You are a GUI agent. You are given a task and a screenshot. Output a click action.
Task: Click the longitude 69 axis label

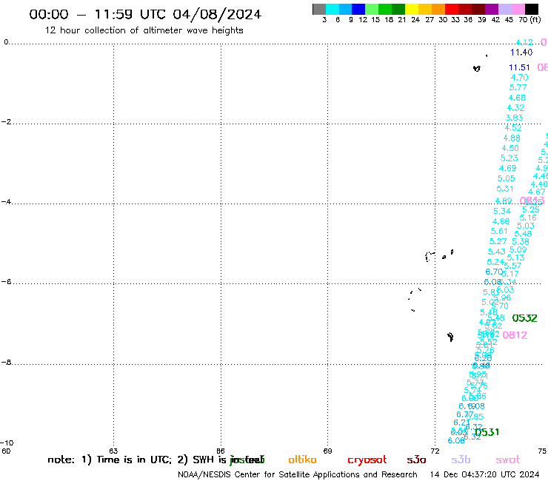point(327,451)
